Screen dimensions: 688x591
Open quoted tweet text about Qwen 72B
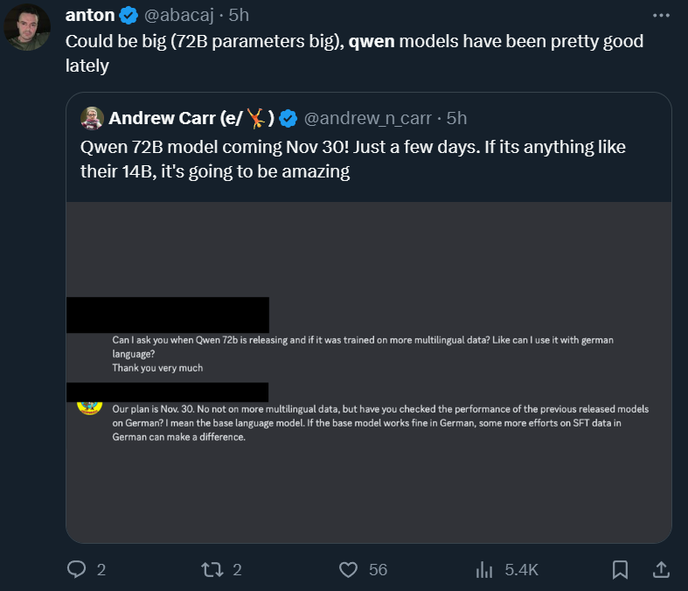click(353, 159)
